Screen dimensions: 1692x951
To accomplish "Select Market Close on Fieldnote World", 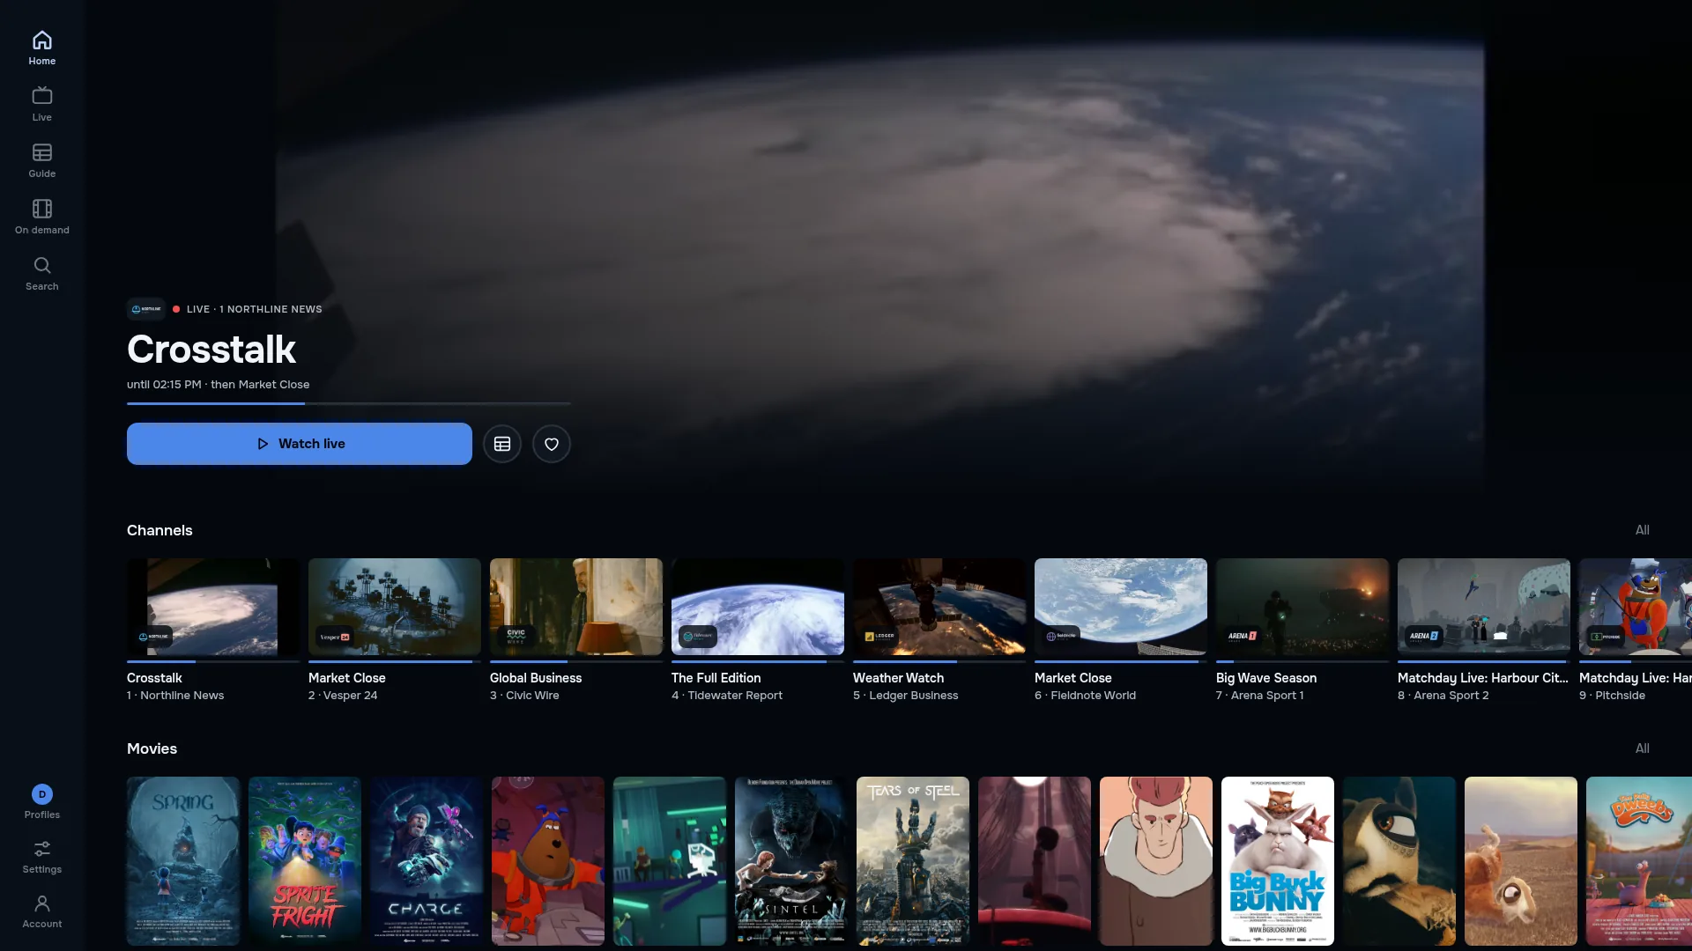I will click(x=1121, y=630).
